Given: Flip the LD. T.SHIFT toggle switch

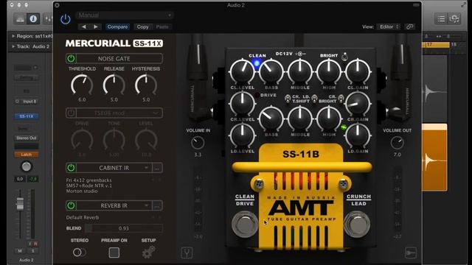Looking at the screenshot, I should tap(315, 98).
